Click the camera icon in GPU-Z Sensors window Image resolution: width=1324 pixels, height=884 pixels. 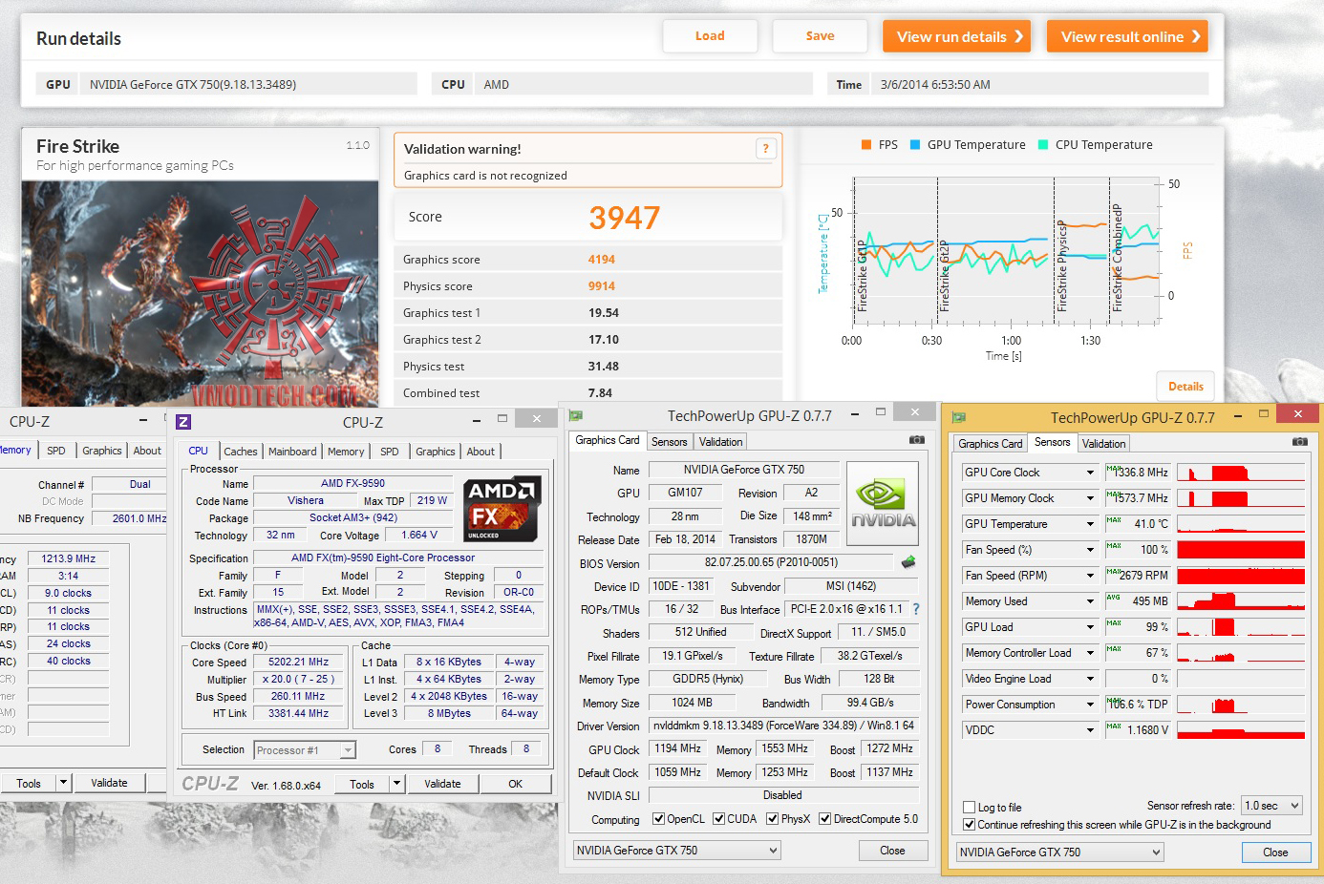pos(1299,442)
